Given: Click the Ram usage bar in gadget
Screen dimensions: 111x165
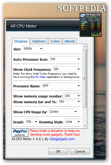Looking at the screenshot, I should 85,22.
